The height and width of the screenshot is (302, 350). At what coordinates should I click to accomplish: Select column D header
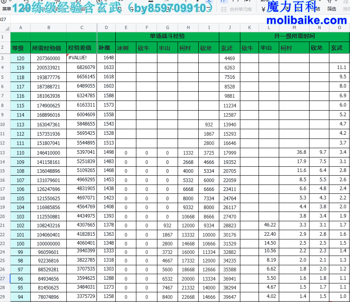[x=106, y=27]
